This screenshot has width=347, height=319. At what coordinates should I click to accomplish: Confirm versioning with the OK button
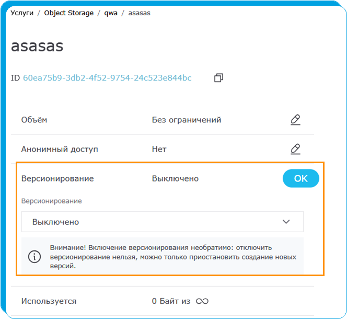tap(300, 178)
